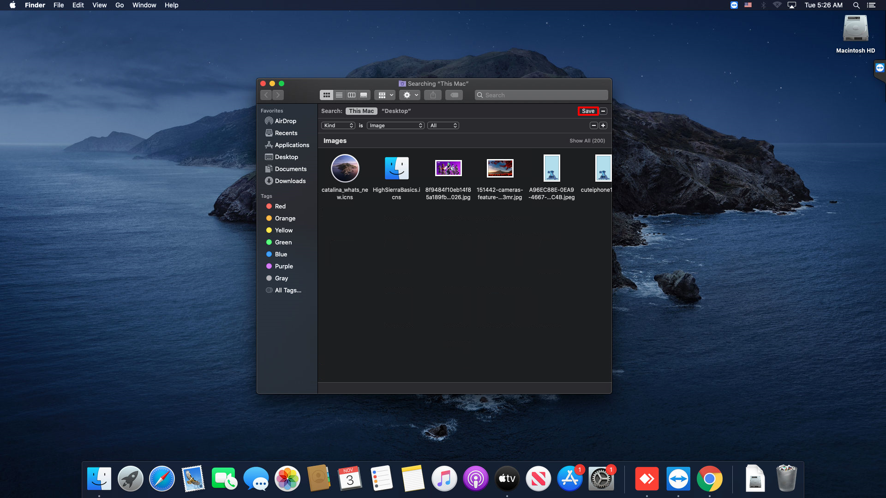886x498 pixels.
Task: Click the Edit Tags toolbar icon
Action: click(454, 95)
